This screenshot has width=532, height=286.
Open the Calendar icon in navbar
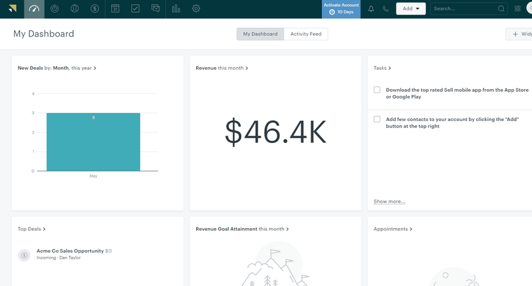pyautogui.click(x=115, y=9)
